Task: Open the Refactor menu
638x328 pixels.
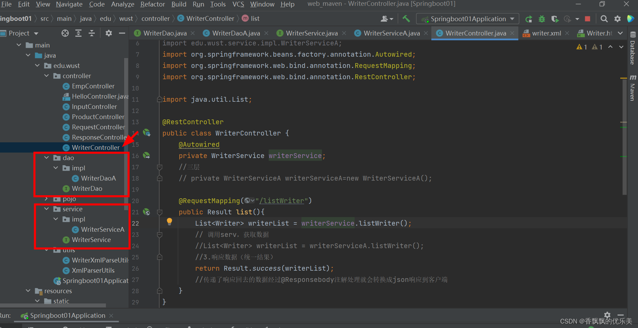Action: (x=153, y=4)
